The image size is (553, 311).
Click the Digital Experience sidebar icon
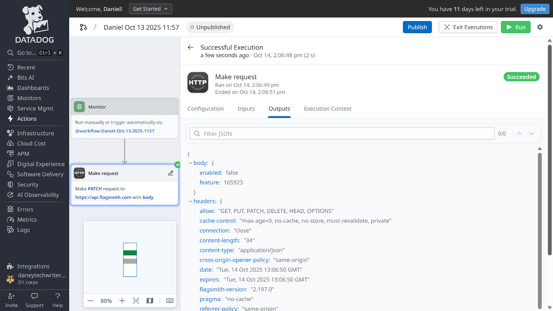tap(10, 164)
